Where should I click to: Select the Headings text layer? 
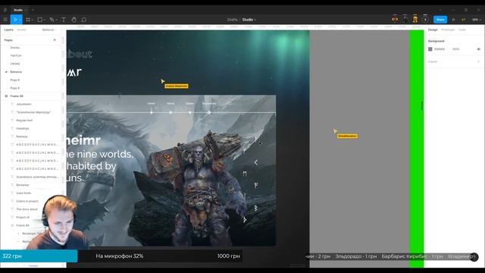(22, 128)
